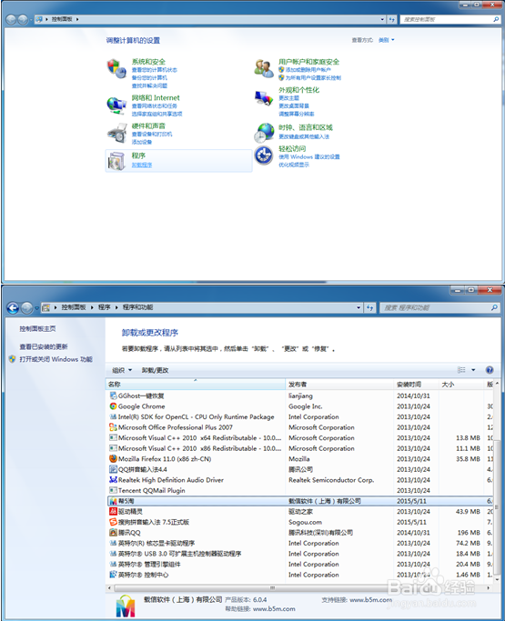Open view options dropdown arrow beside help

pos(473,370)
